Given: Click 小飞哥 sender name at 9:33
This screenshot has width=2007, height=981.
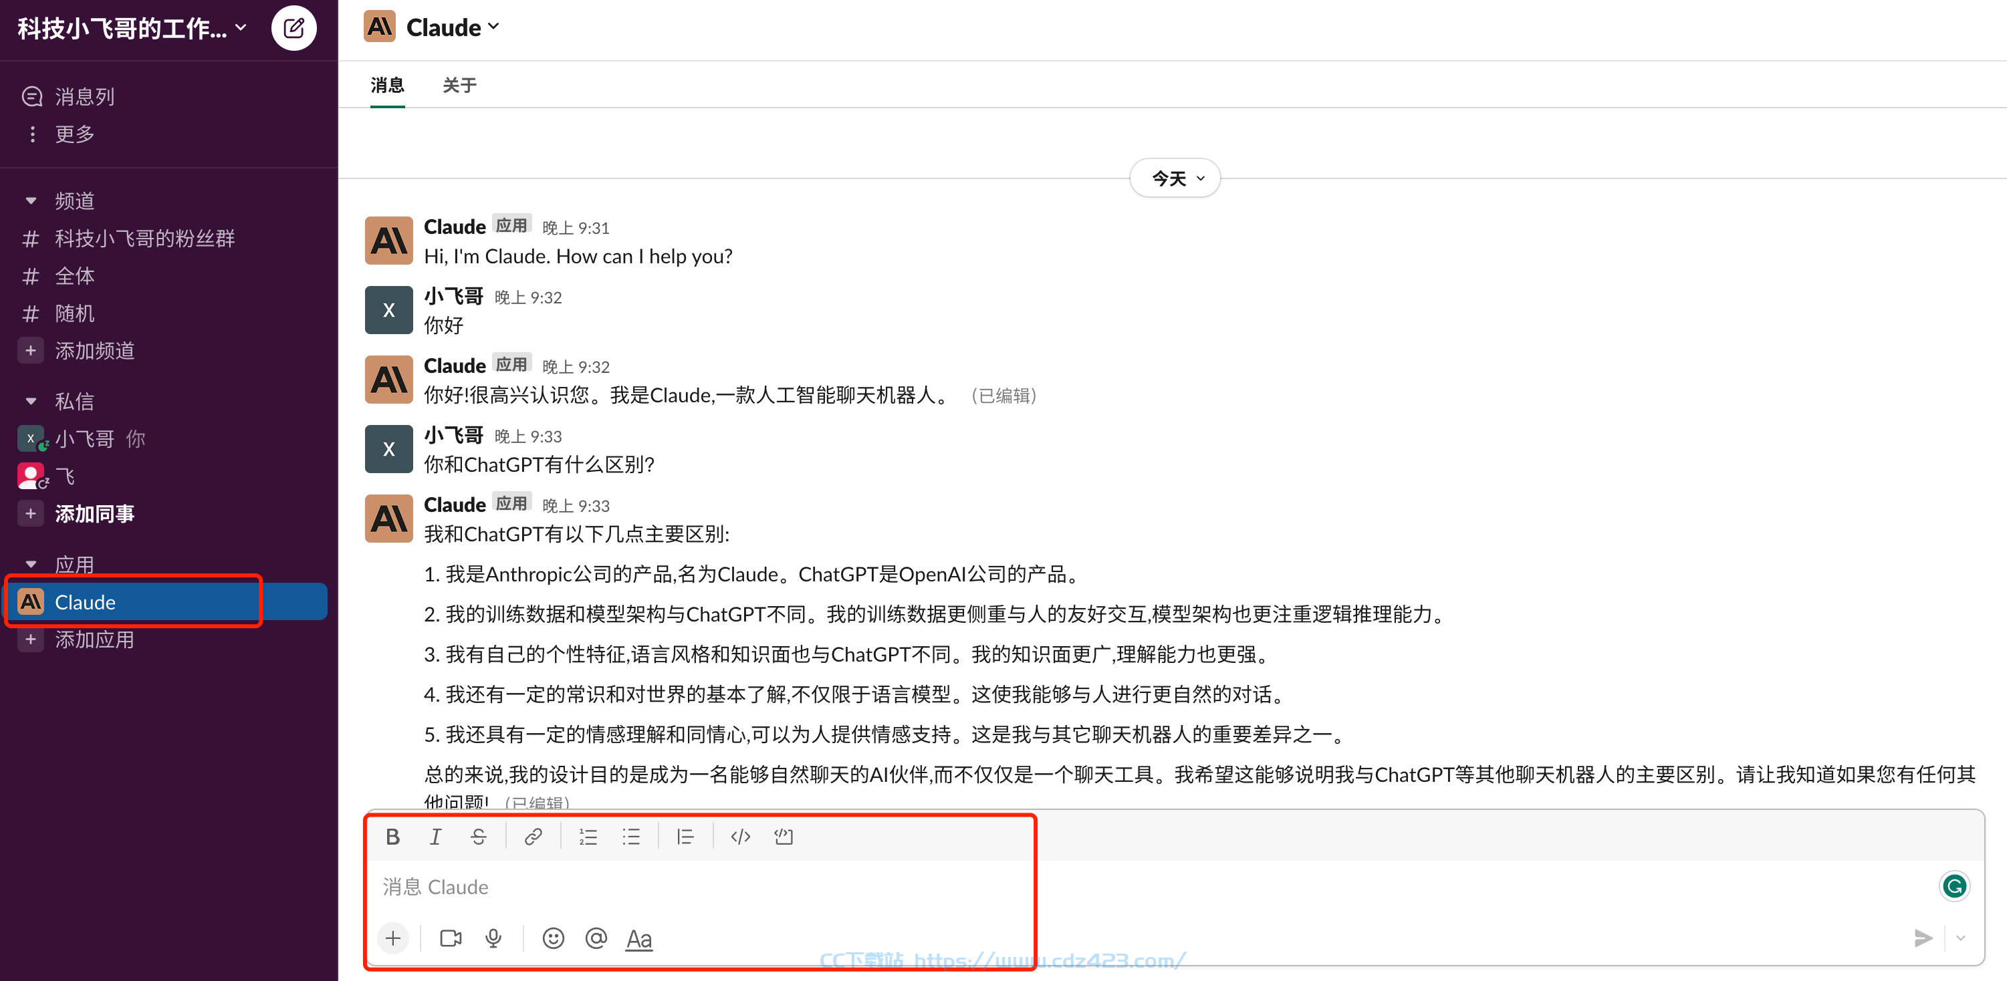Looking at the screenshot, I should (x=453, y=435).
